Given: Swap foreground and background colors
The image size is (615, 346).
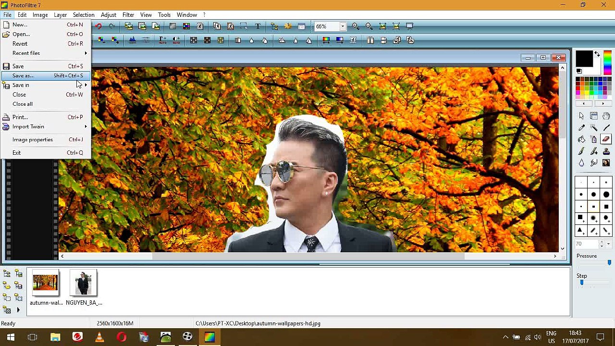Looking at the screenshot, I should [597, 54].
